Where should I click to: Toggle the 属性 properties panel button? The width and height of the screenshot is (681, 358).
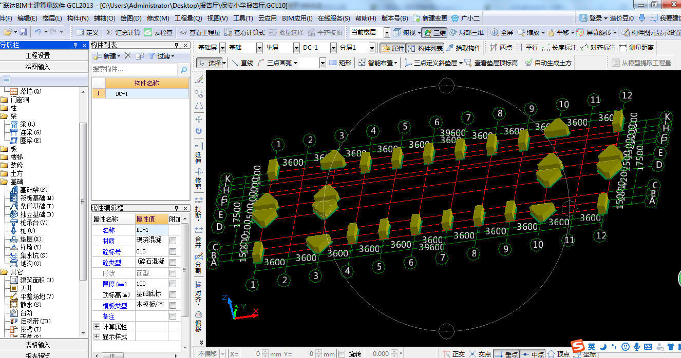click(x=393, y=48)
